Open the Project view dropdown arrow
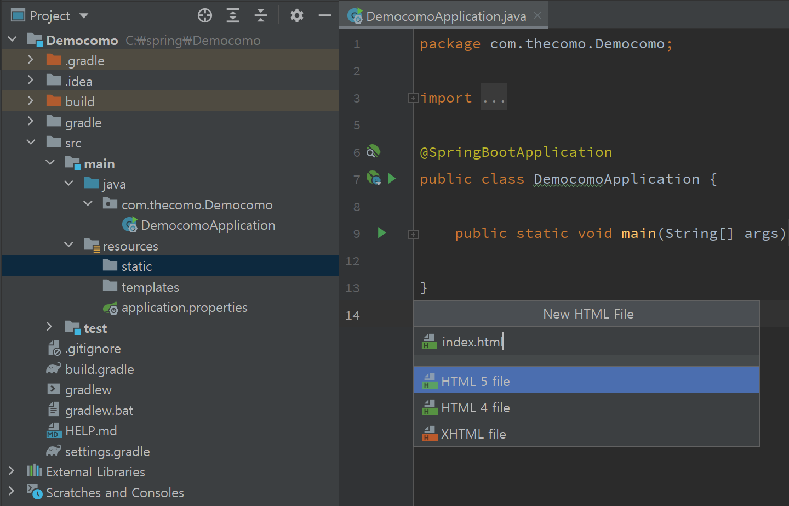This screenshot has width=789, height=506. [x=84, y=15]
